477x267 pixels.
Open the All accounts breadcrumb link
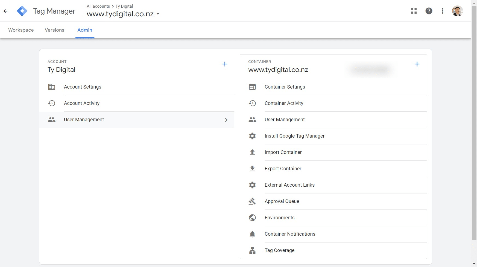tap(98, 6)
